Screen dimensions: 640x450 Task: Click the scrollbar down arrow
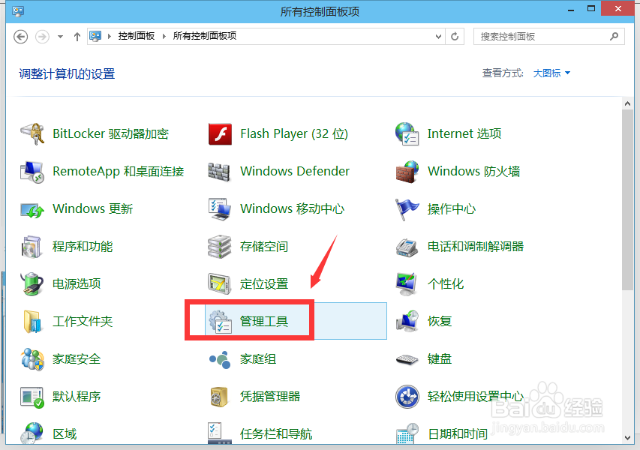(627, 438)
